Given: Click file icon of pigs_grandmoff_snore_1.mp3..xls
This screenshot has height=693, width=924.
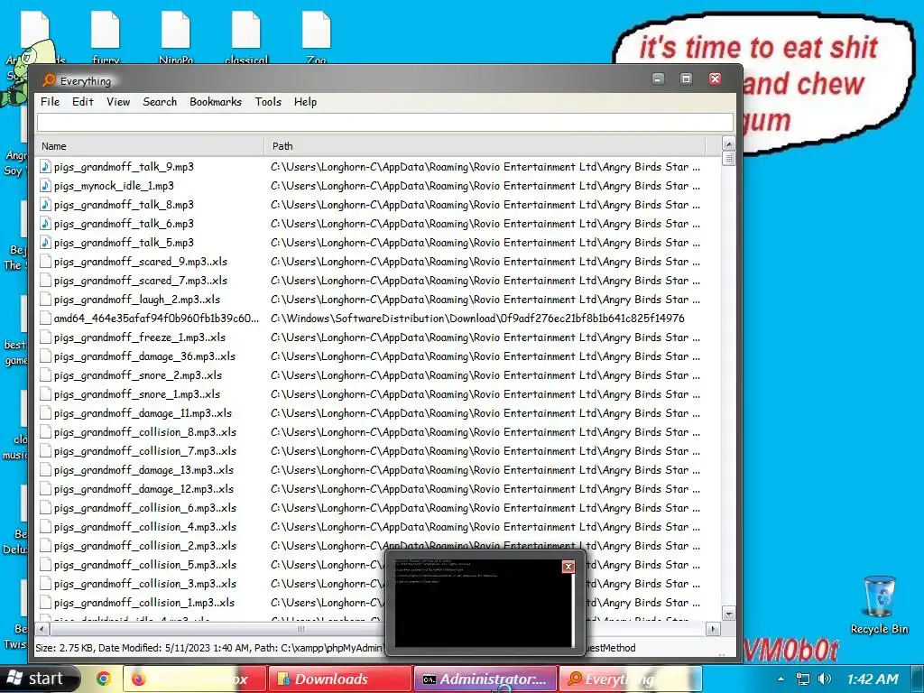Looking at the screenshot, I should point(45,394).
